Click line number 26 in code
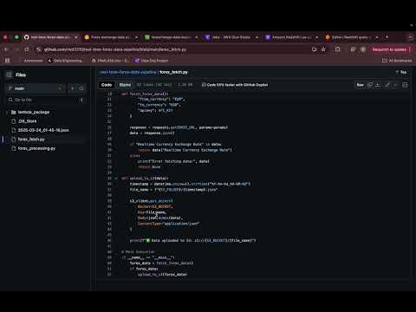The image size is (416, 312). click(x=109, y=127)
